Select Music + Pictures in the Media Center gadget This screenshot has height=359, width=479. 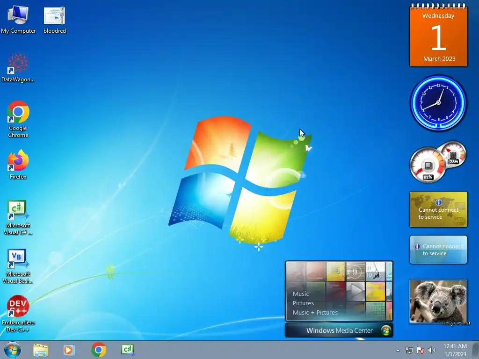pyautogui.click(x=315, y=312)
